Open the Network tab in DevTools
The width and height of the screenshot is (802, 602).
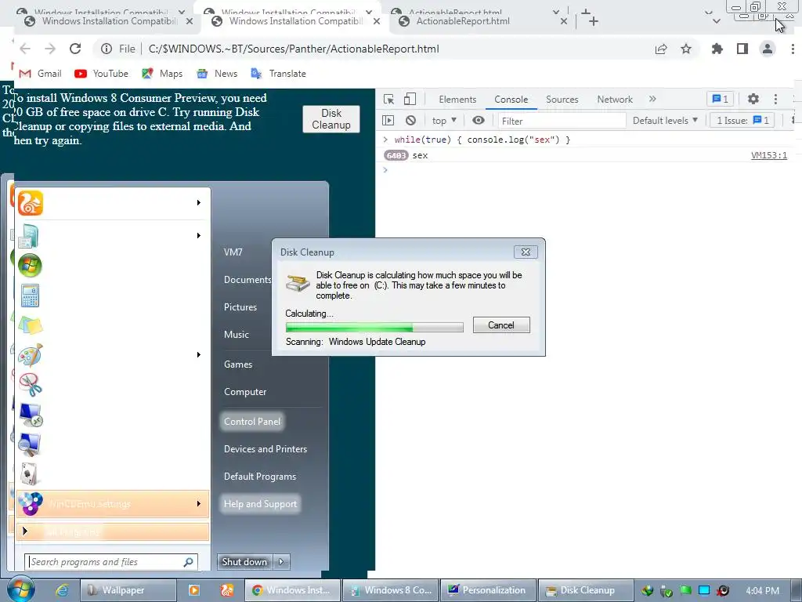pyautogui.click(x=615, y=100)
